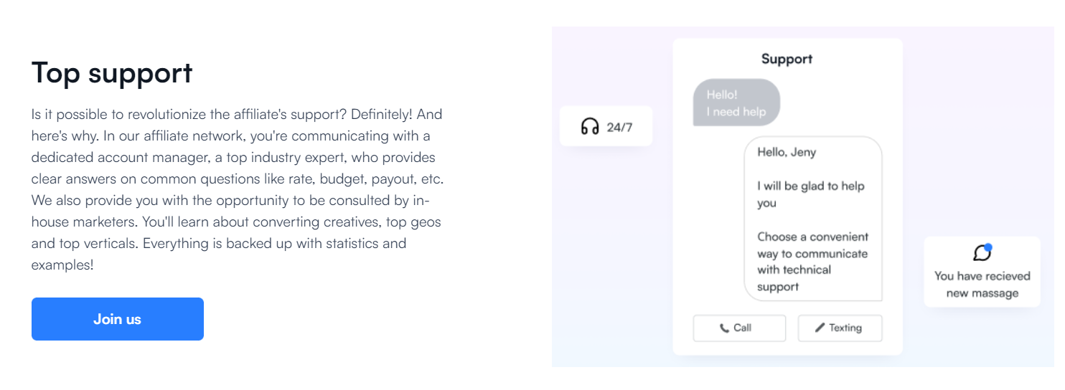Screen dimensions: 1065x390
Task: Click the Top support heading
Action: click(112, 72)
